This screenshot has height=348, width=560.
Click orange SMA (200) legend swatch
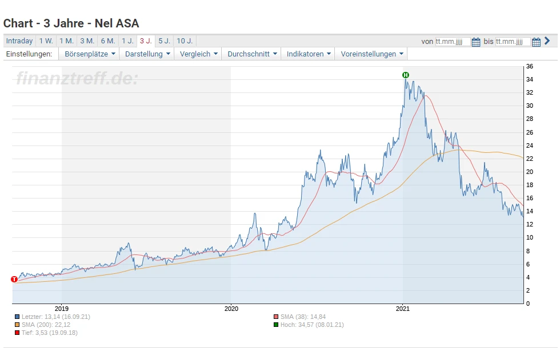coord(17,325)
